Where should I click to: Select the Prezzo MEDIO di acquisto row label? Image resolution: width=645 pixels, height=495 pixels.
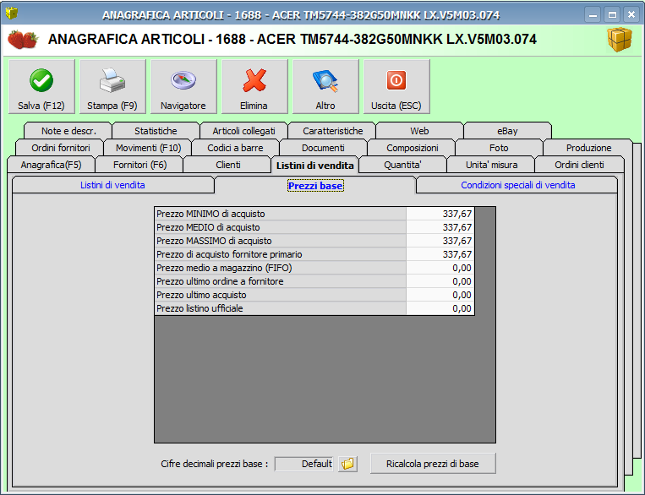281,227
